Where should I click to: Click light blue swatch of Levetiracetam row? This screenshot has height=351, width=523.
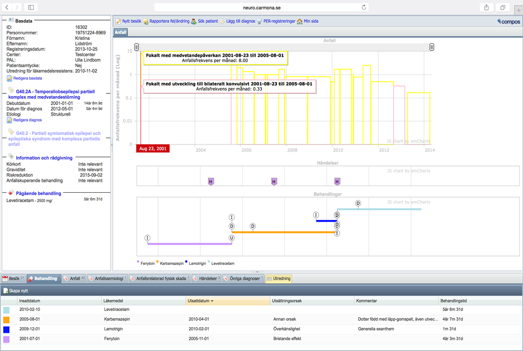pyautogui.click(x=6, y=310)
